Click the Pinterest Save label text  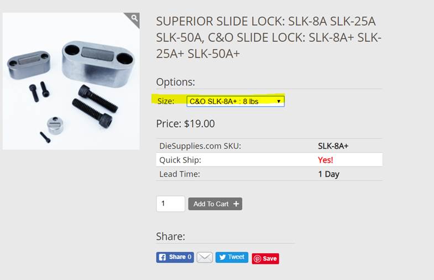270,258
